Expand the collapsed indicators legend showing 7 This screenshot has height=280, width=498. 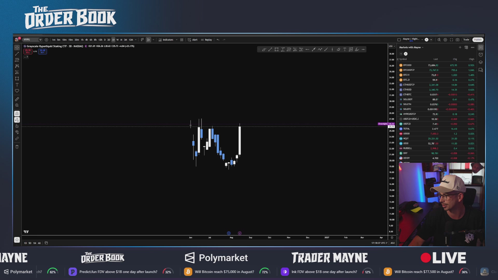pos(26,57)
